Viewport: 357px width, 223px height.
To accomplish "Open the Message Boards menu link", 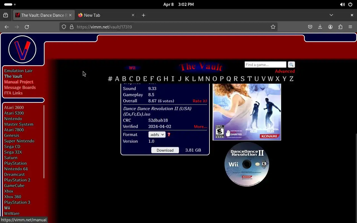I will point(20,87).
